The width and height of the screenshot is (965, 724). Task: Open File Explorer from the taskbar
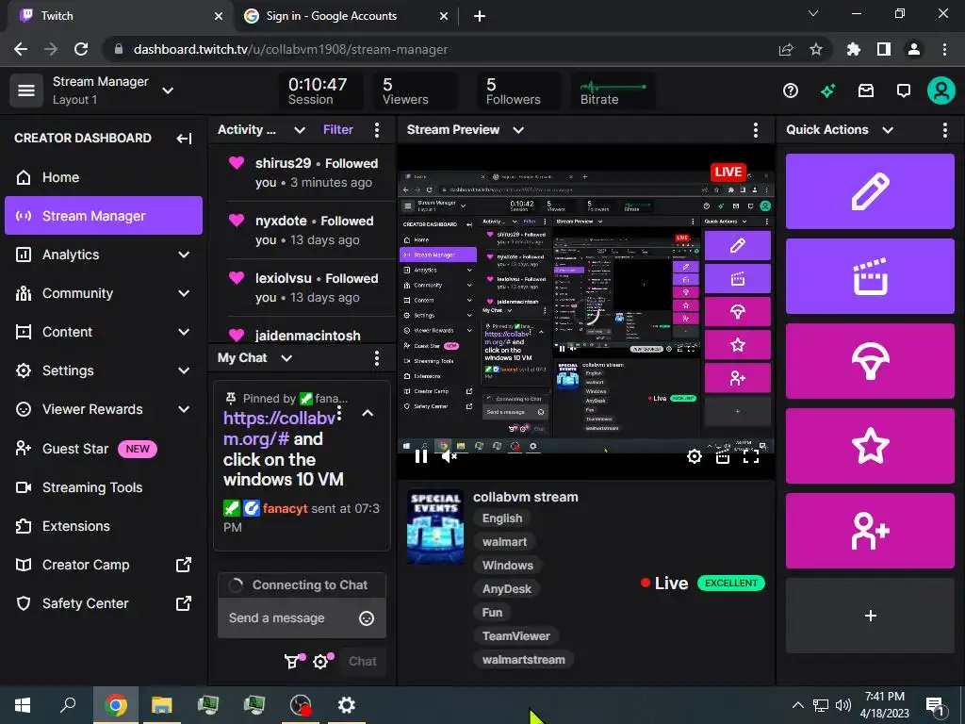coord(161,705)
